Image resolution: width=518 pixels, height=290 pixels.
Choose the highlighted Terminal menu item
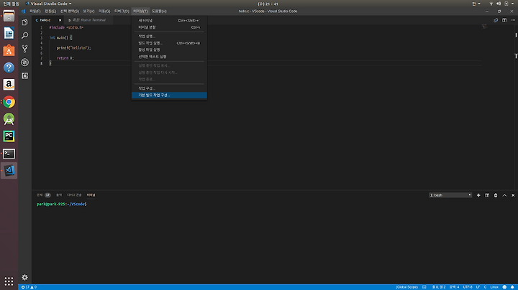(x=169, y=95)
